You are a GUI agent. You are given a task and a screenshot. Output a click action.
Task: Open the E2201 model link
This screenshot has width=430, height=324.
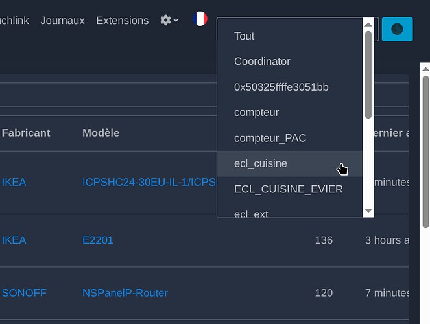coord(98,240)
